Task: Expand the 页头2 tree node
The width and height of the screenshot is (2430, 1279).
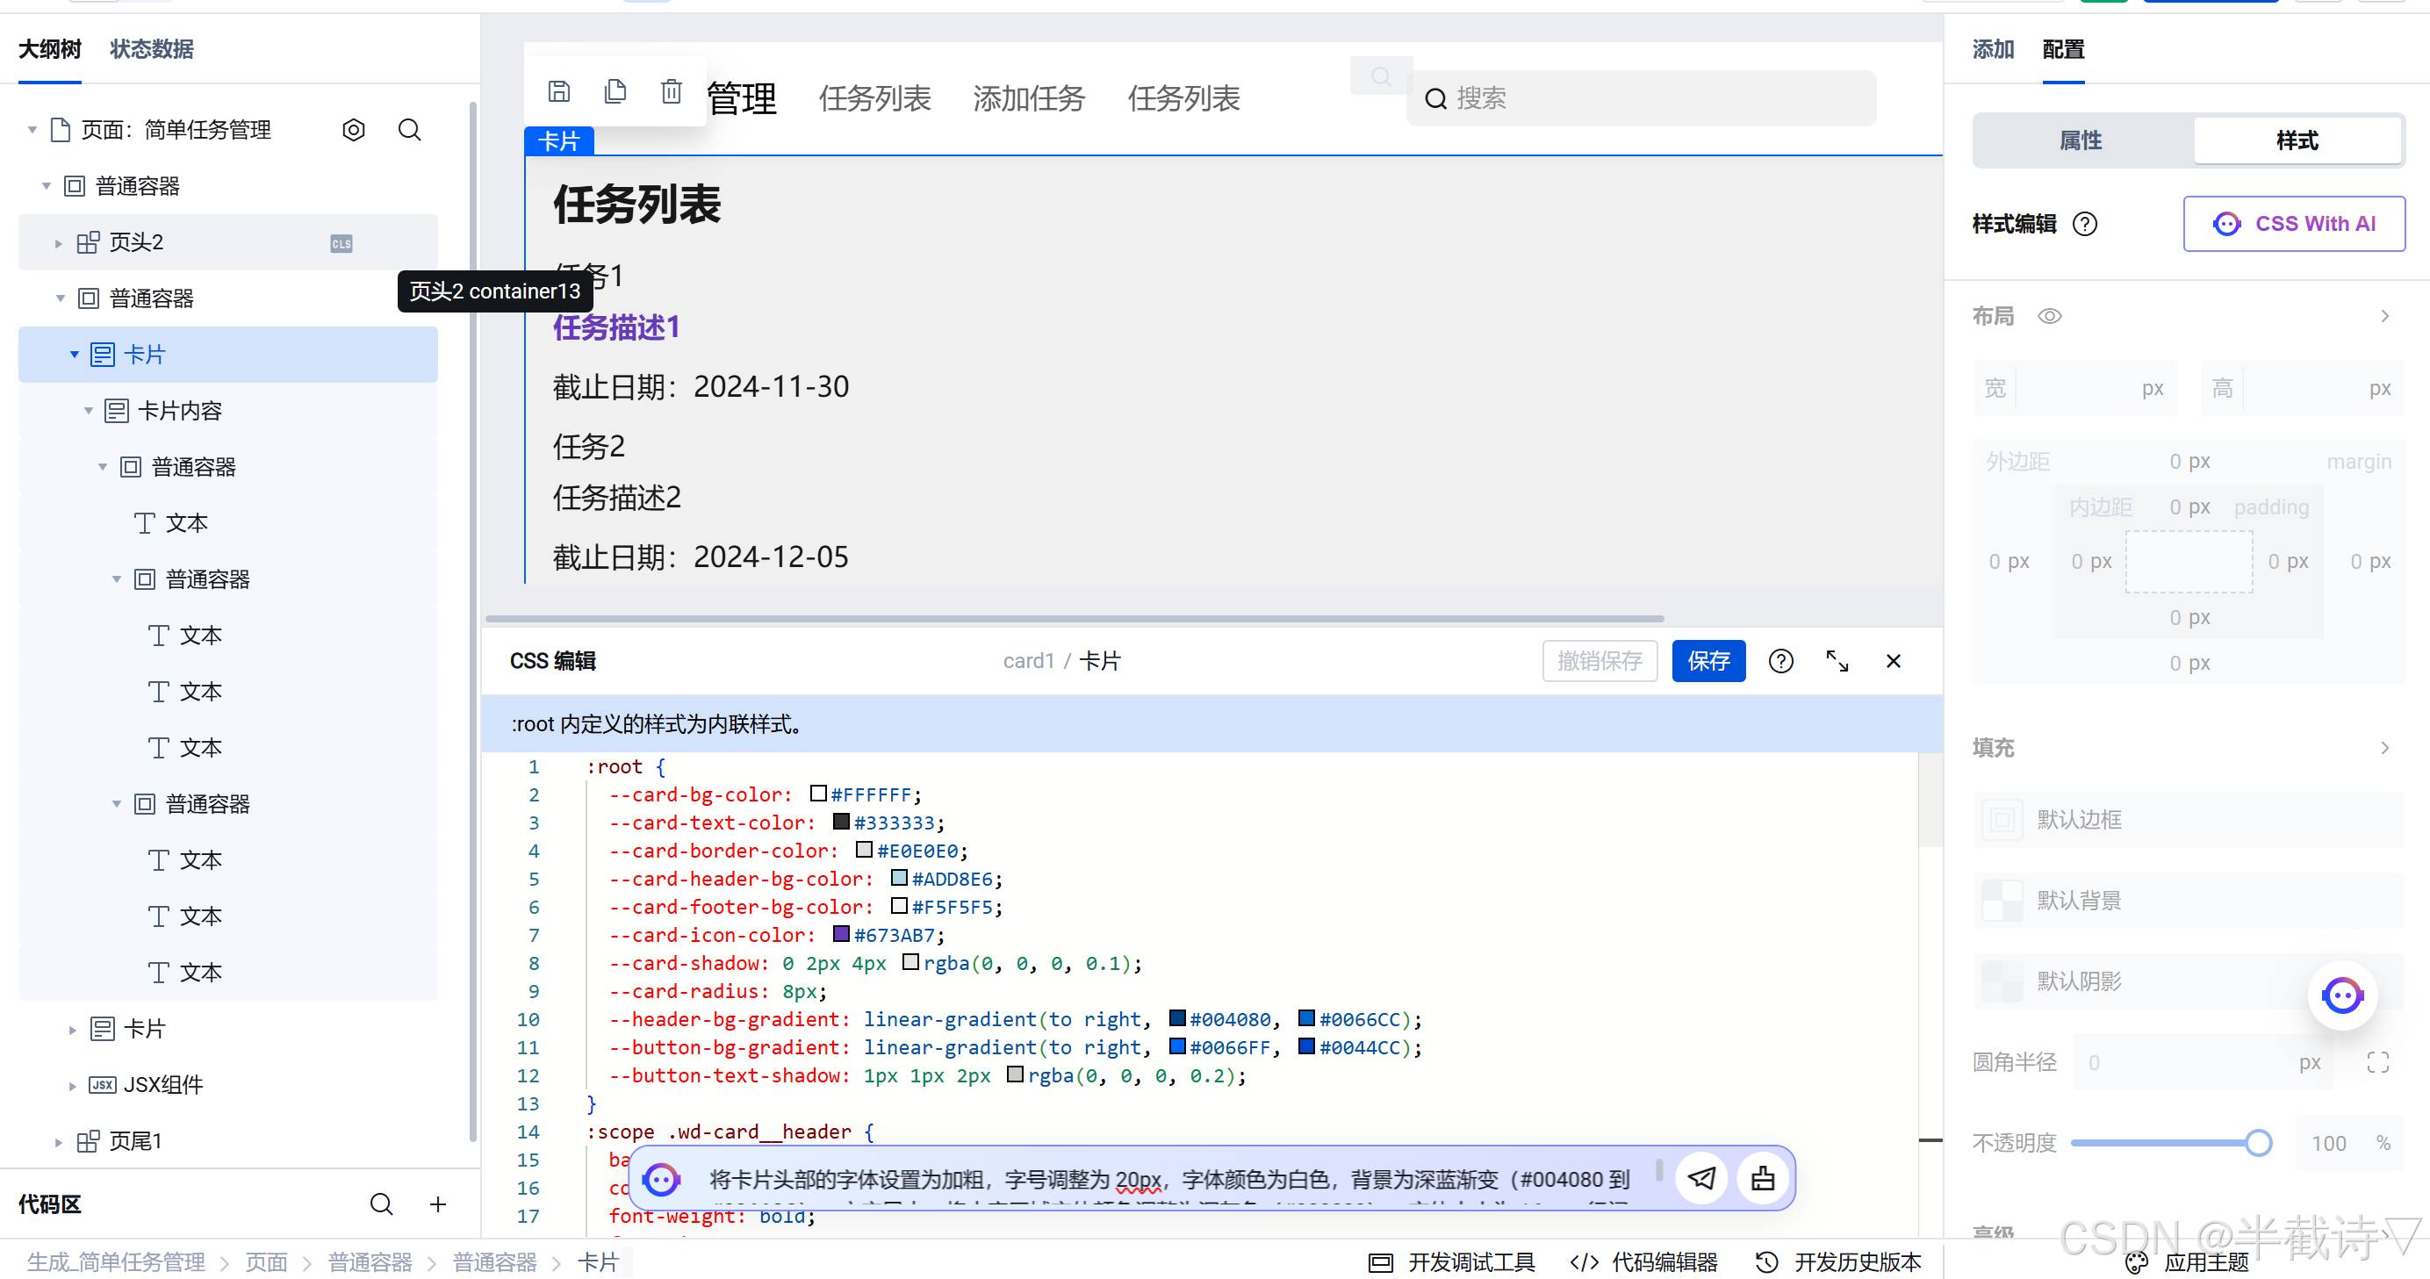Action: click(59, 243)
